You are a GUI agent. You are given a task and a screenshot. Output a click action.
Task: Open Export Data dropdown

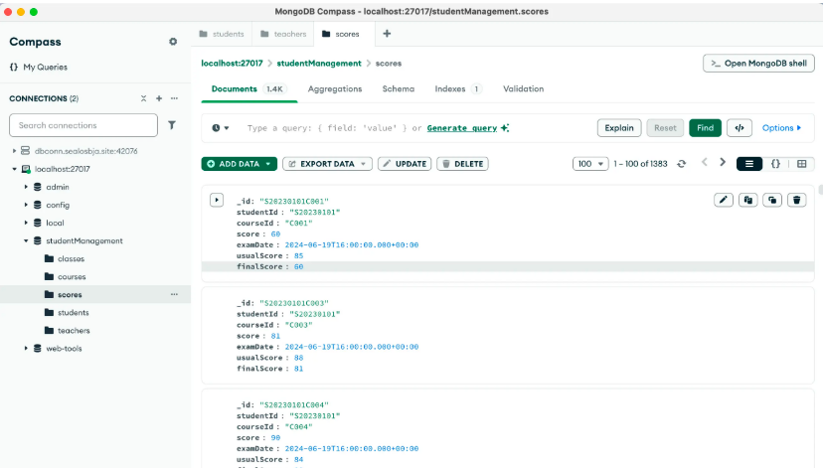tap(328, 164)
